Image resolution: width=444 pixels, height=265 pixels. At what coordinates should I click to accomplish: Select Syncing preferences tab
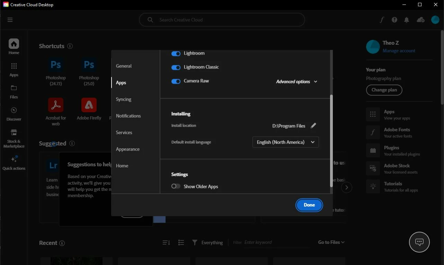(124, 99)
